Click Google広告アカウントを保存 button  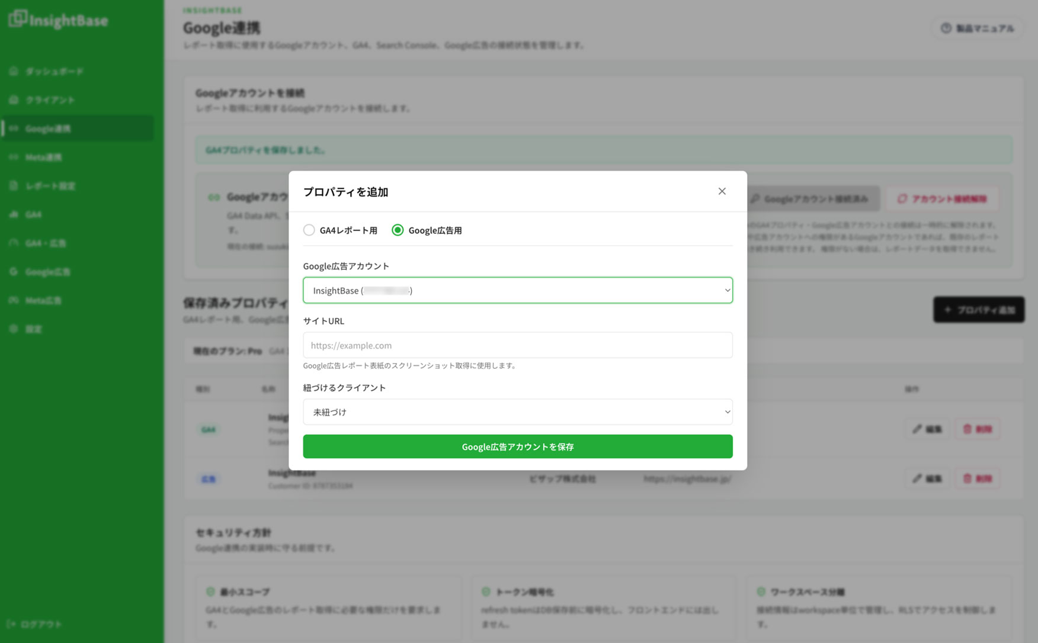(518, 446)
